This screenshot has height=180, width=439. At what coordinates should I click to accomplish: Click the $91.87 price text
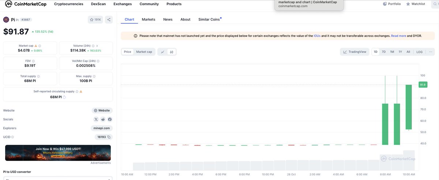click(16, 32)
